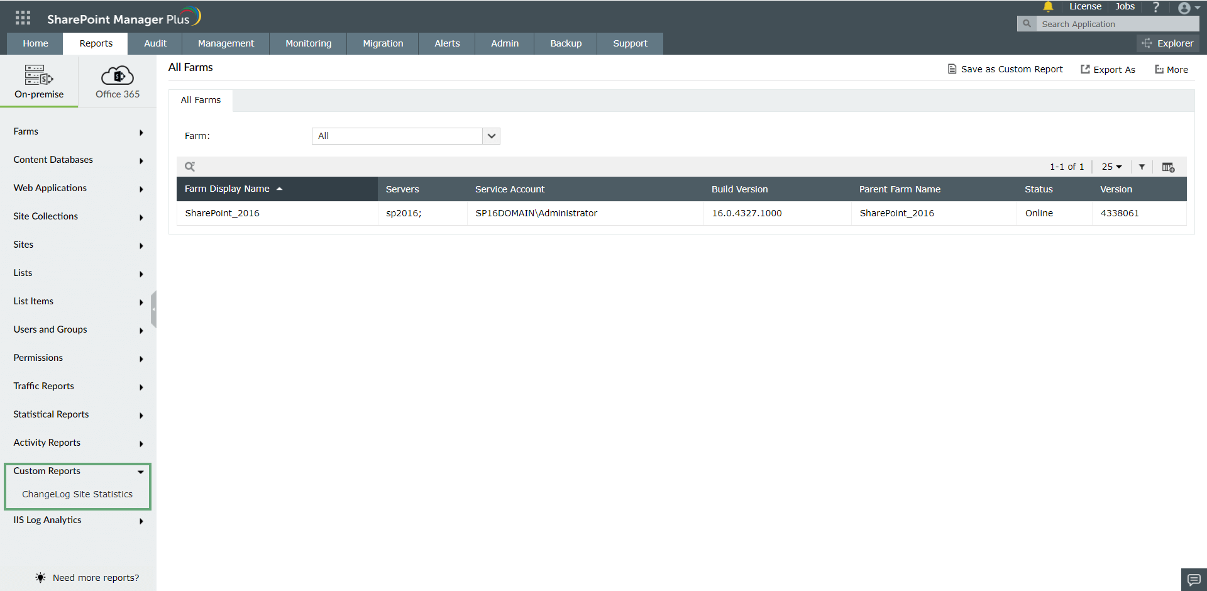This screenshot has height=591, width=1207.
Task: Open the Farm selection dropdown
Action: pyautogui.click(x=406, y=136)
